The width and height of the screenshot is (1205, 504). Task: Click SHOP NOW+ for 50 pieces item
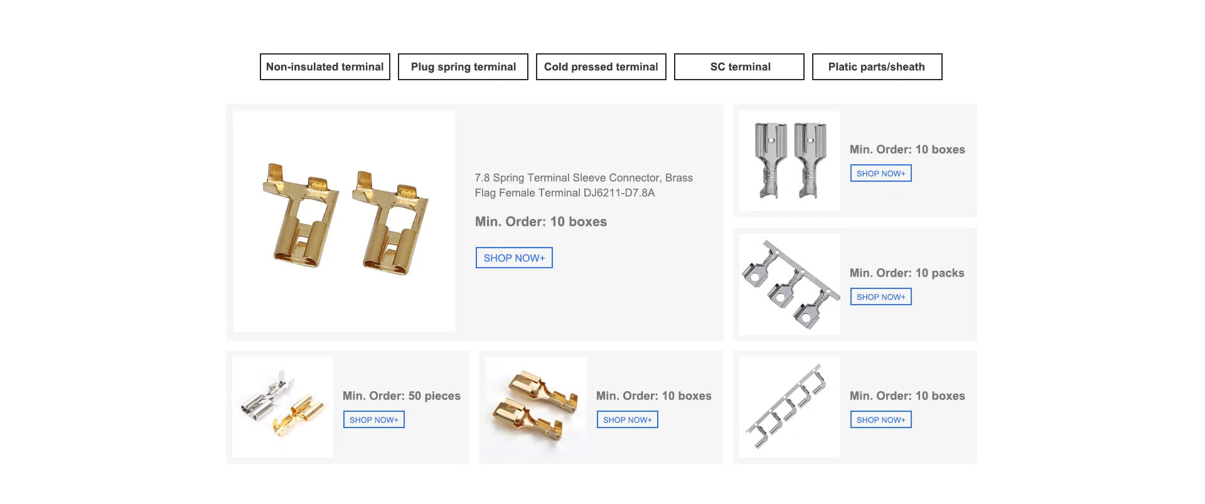[x=374, y=419]
